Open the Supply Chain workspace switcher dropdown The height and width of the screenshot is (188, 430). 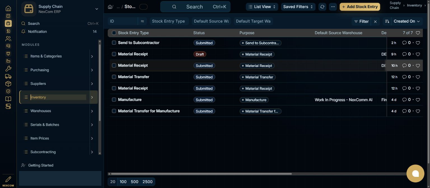click(97, 9)
